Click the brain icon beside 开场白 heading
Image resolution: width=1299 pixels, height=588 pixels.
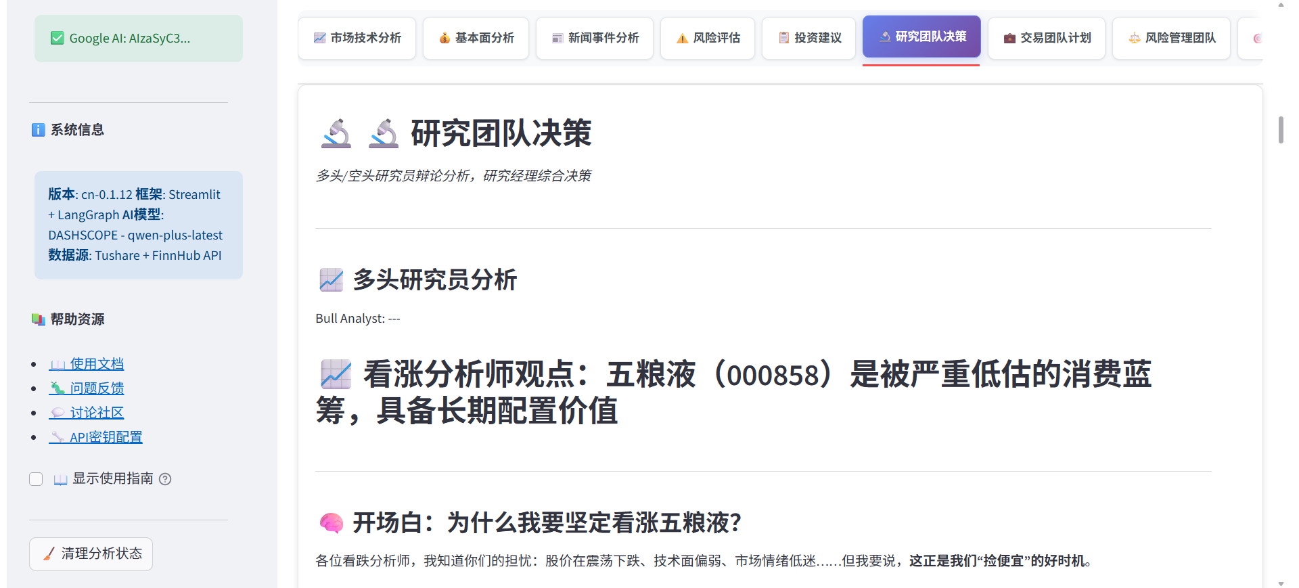click(x=332, y=523)
